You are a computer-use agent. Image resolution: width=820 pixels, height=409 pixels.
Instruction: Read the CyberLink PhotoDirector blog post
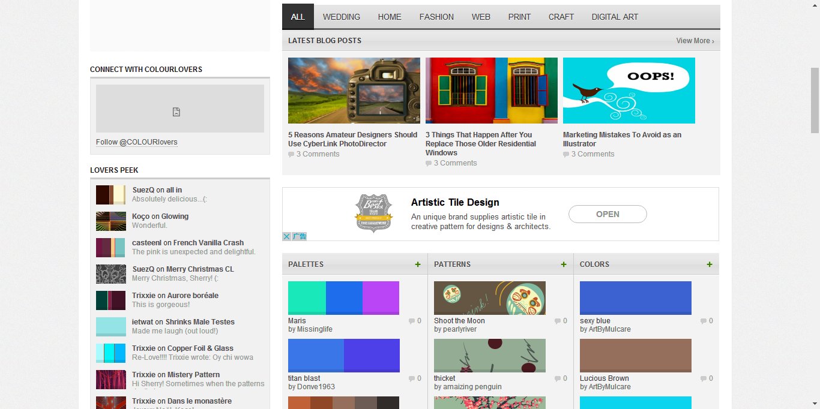352,139
